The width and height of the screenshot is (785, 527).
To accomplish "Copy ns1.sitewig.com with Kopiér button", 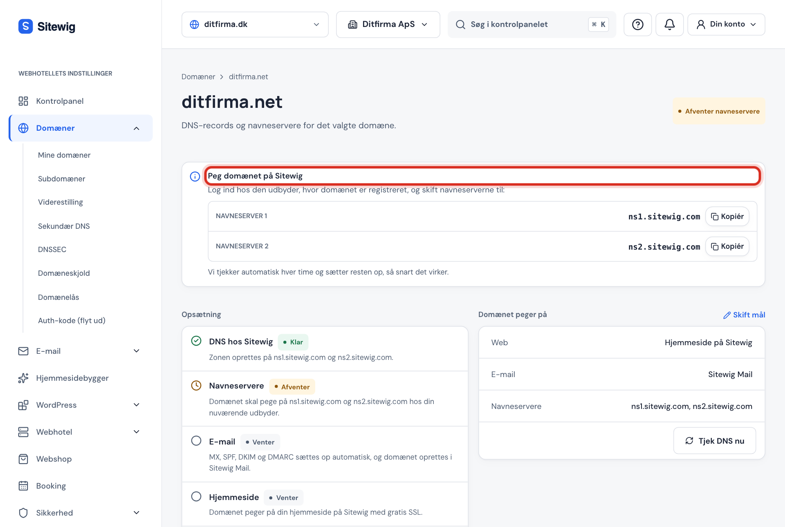I will 727,217.
